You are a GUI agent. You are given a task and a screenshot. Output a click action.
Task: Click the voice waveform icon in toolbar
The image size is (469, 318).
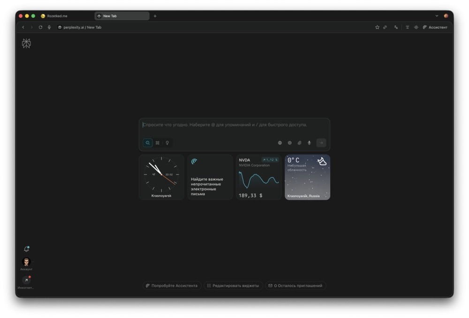(x=416, y=27)
